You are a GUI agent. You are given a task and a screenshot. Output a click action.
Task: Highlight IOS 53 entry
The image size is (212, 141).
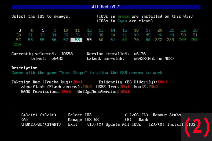[30, 40]
